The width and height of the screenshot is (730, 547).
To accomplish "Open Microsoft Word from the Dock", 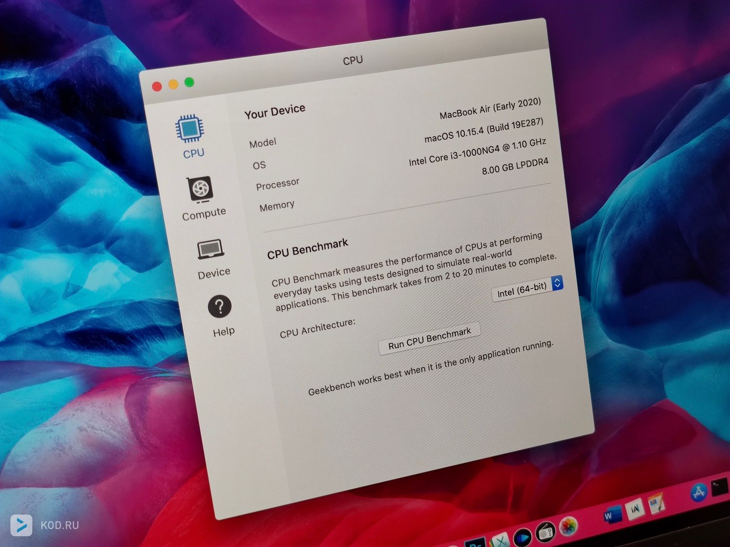I will click(612, 514).
